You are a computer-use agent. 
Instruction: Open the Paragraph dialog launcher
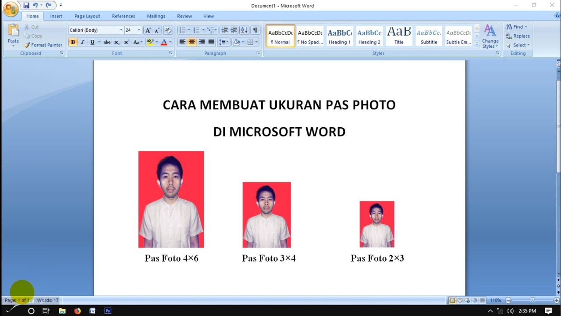click(259, 53)
